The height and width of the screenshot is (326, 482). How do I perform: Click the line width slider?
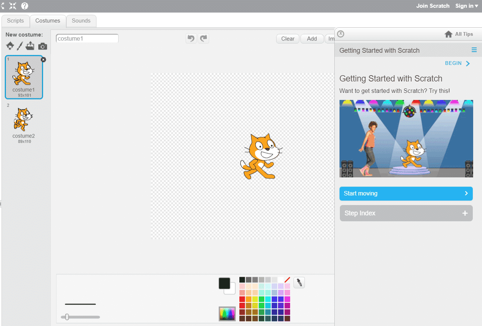tap(80, 317)
